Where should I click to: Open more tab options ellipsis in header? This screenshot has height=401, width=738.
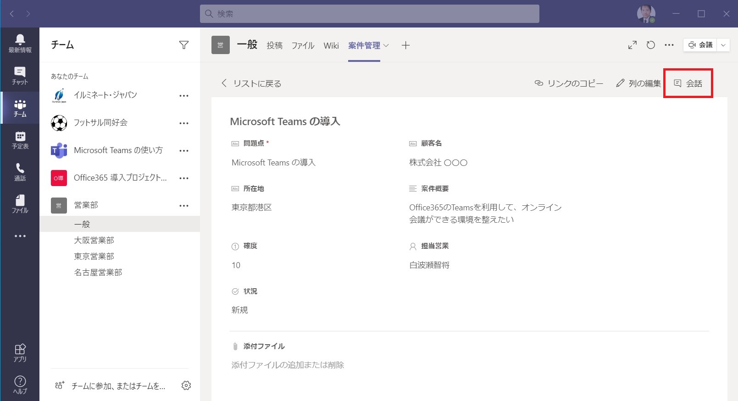(669, 45)
